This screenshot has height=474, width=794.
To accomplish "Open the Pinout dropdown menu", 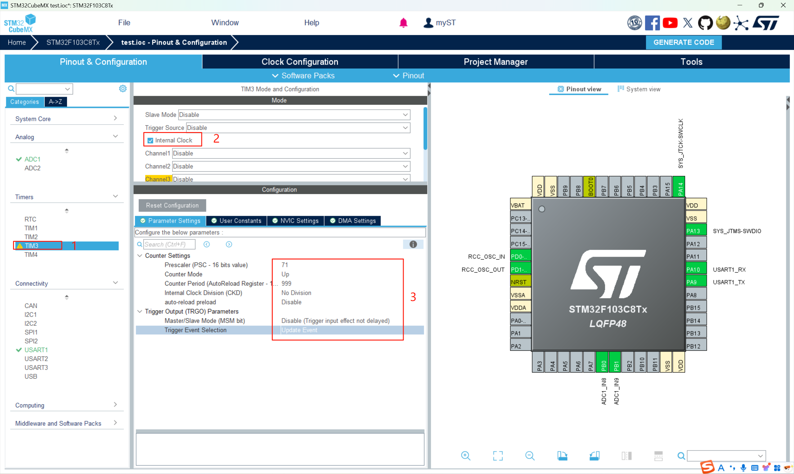I will pyautogui.click(x=409, y=76).
